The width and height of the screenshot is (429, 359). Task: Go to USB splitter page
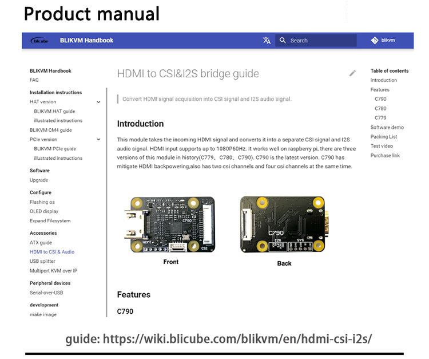(x=42, y=261)
